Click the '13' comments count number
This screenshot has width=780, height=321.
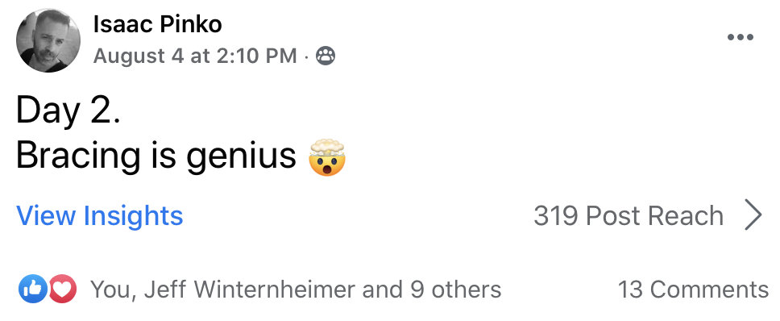pyautogui.click(x=630, y=290)
